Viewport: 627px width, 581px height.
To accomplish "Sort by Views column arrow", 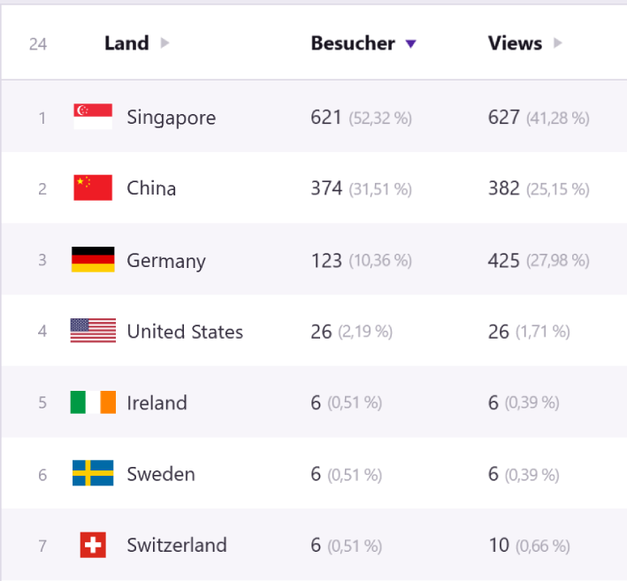I will tap(557, 42).
